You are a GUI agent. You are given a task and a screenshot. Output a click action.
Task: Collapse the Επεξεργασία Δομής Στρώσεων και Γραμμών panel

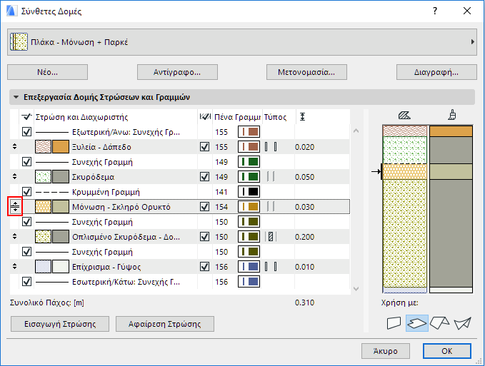pyautogui.click(x=16, y=97)
